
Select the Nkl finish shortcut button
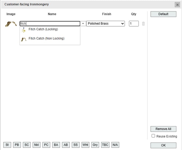36,145
